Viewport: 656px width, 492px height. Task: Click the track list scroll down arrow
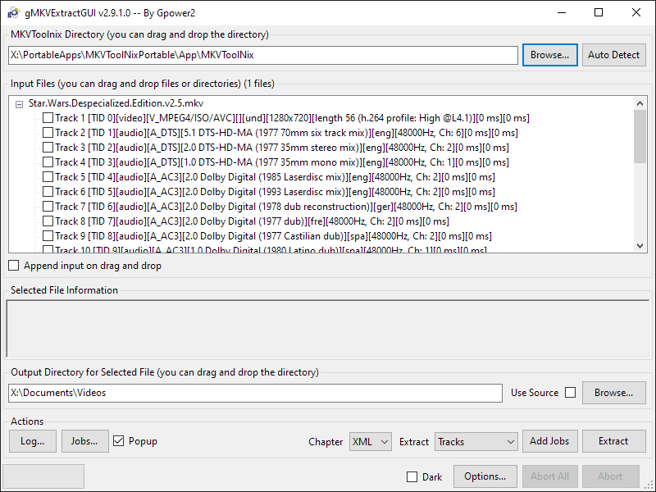coord(640,245)
